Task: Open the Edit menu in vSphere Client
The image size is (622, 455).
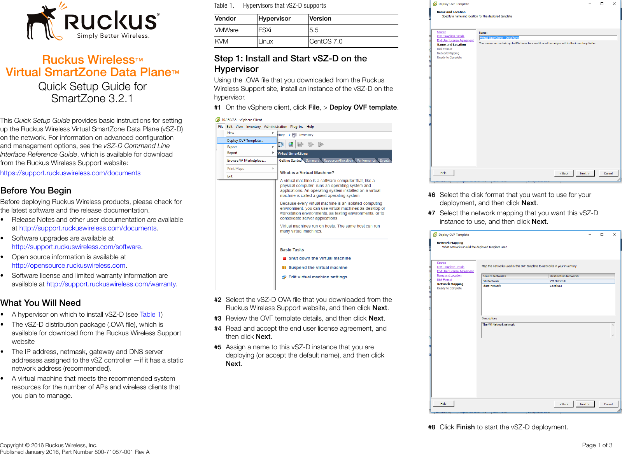Action: (230, 127)
